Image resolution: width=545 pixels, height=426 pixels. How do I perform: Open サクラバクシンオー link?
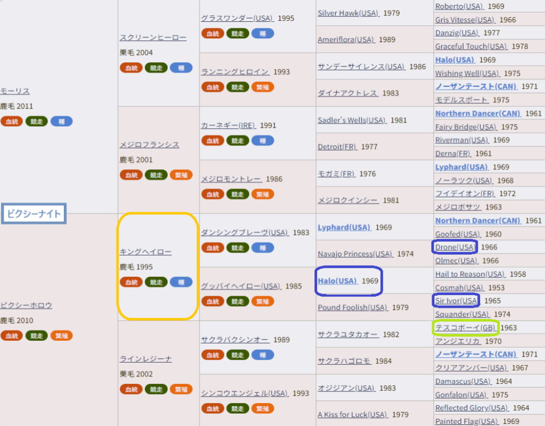pos(235,340)
